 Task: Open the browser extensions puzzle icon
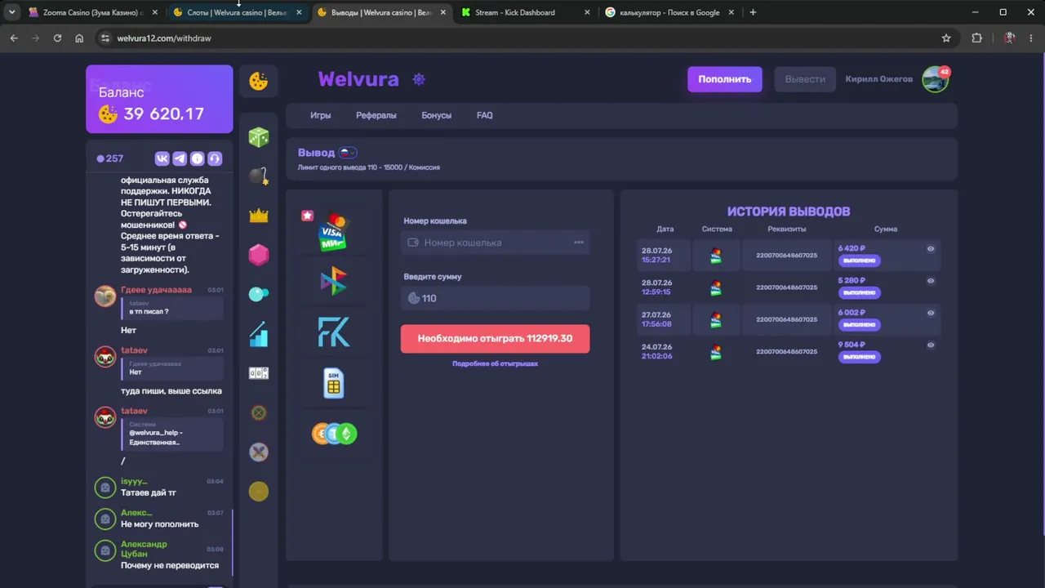click(x=976, y=38)
